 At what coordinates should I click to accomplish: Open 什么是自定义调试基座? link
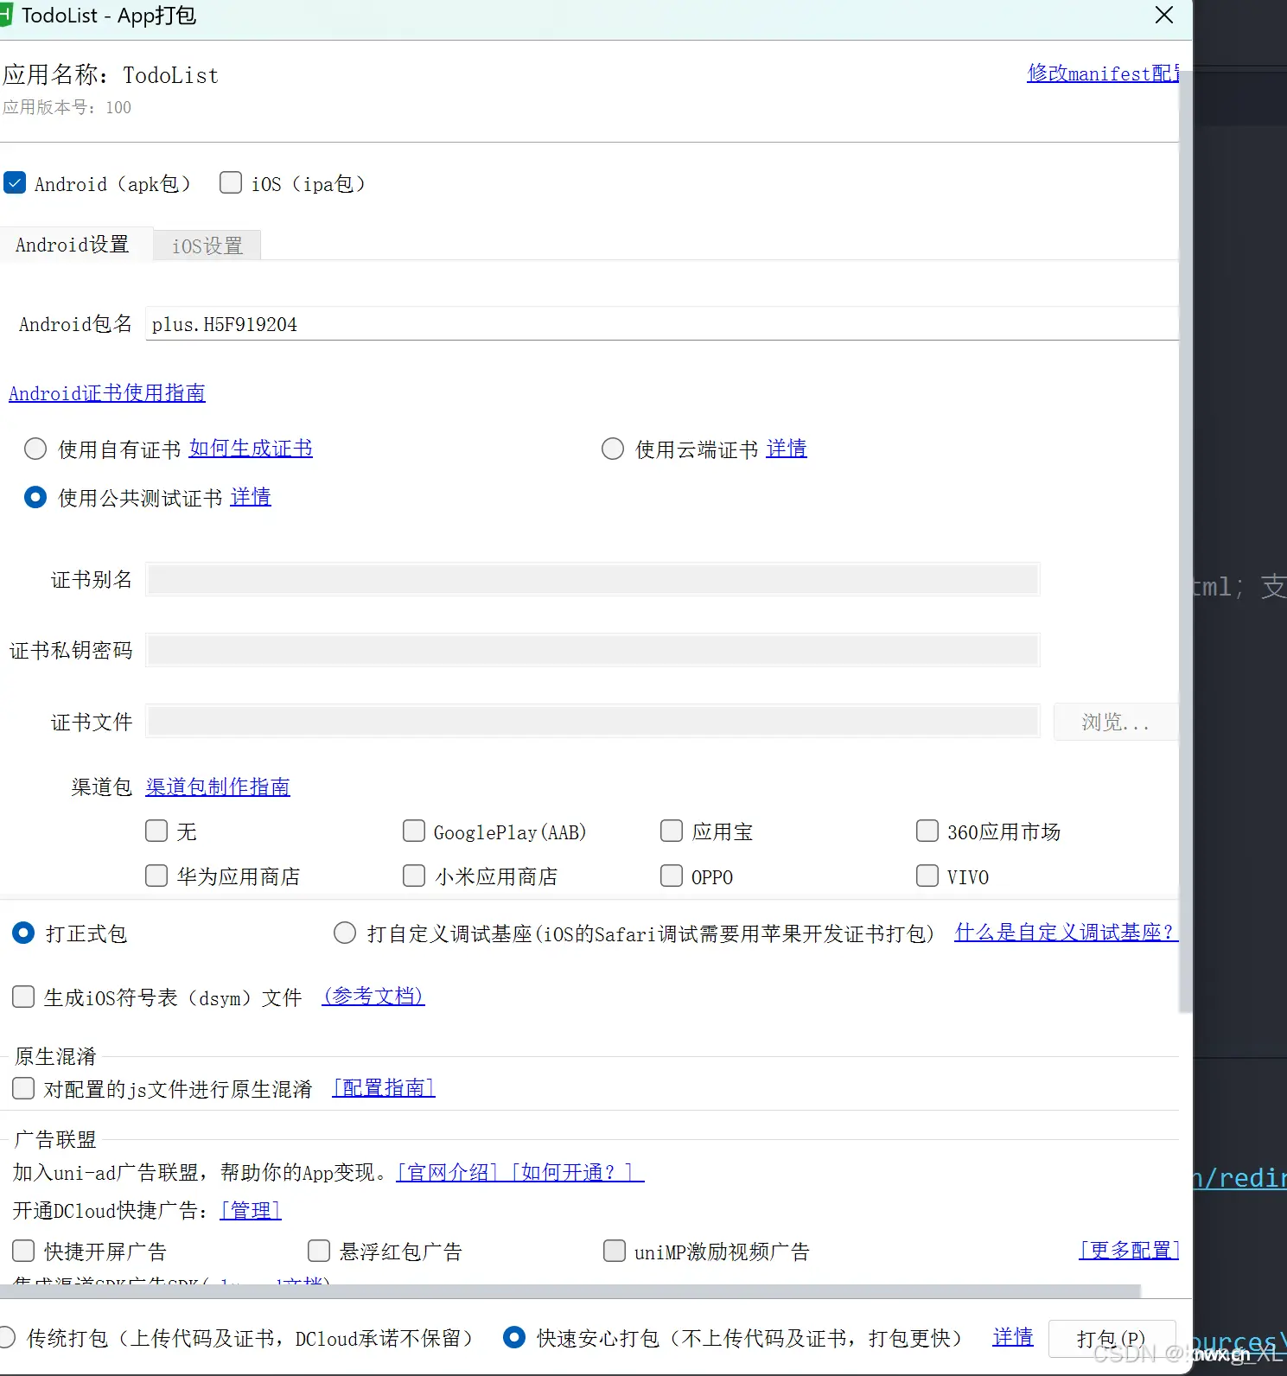[x=1066, y=932]
